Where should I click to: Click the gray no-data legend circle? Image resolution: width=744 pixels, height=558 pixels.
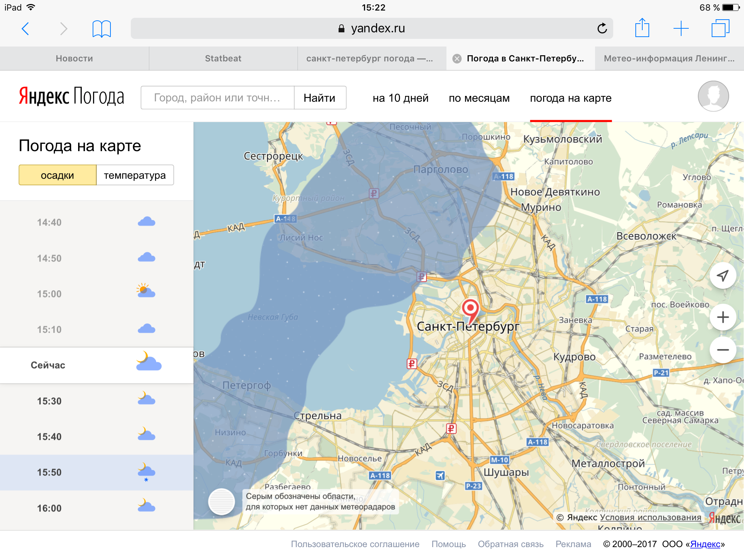221,501
